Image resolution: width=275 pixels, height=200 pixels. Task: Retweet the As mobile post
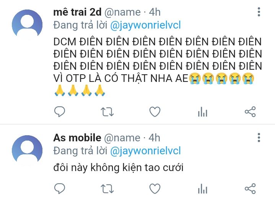(x=107, y=189)
